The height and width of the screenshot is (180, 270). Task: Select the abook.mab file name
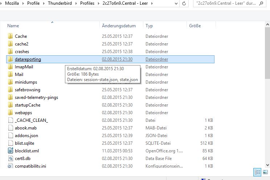coord(26,128)
